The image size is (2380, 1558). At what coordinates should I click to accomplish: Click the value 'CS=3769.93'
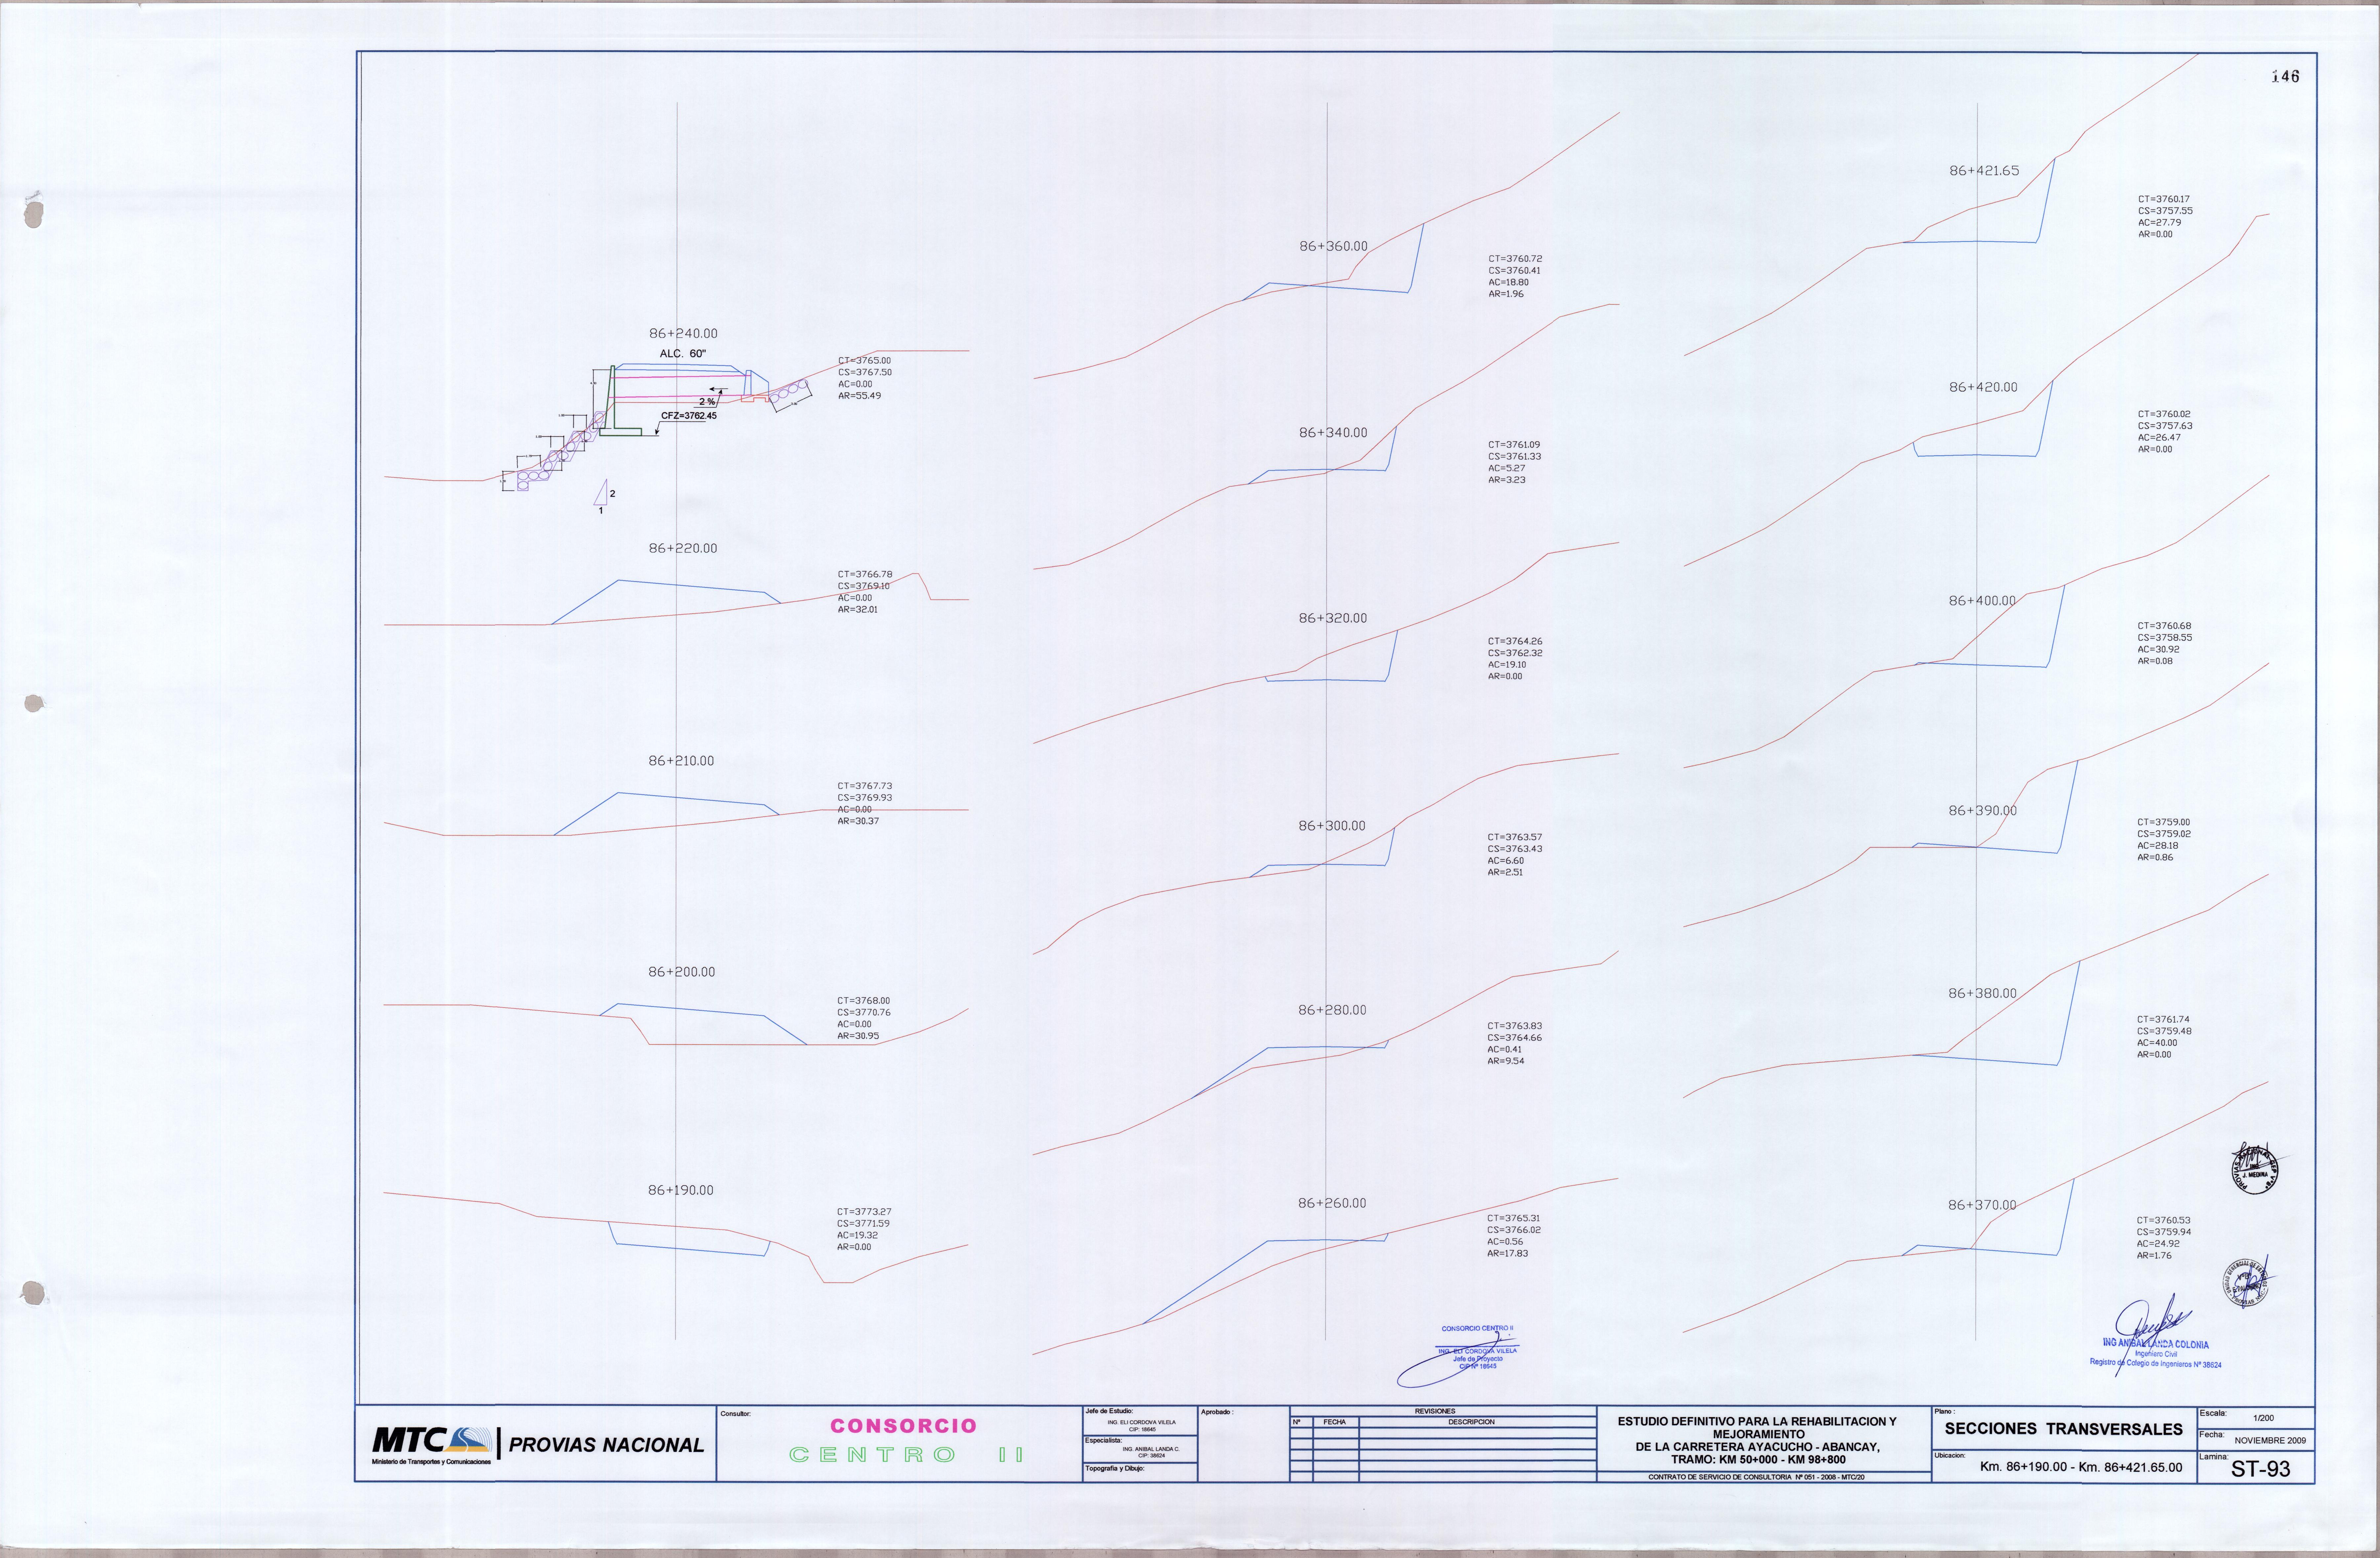865,797
